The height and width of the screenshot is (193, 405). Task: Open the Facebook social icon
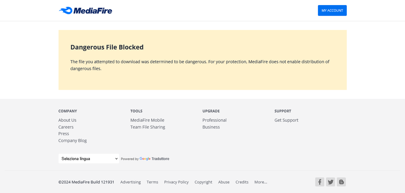(320, 182)
